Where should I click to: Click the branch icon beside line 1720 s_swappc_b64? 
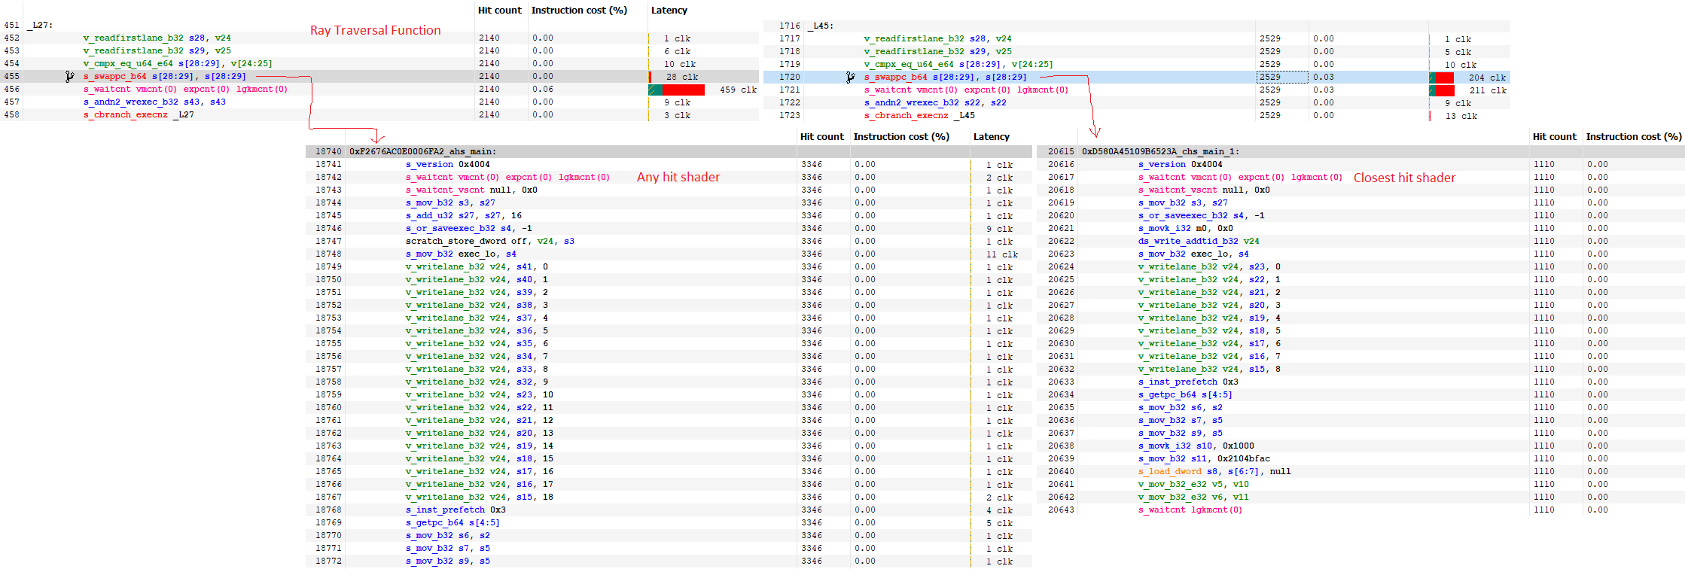850,77
